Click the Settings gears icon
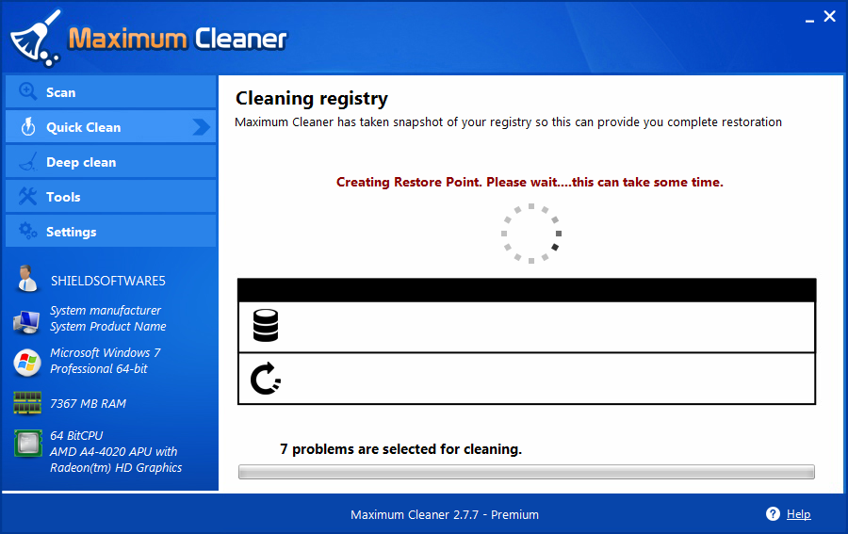The height and width of the screenshot is (534, 848). (27, 231)
